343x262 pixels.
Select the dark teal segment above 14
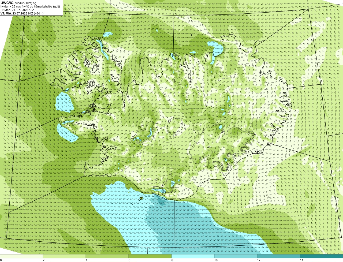pos(322,256)
